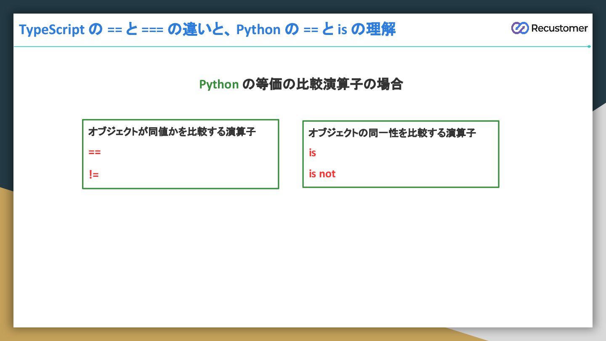Click the text 'オブジェクトの同一性を比較する演算子'

coord(392,133)
